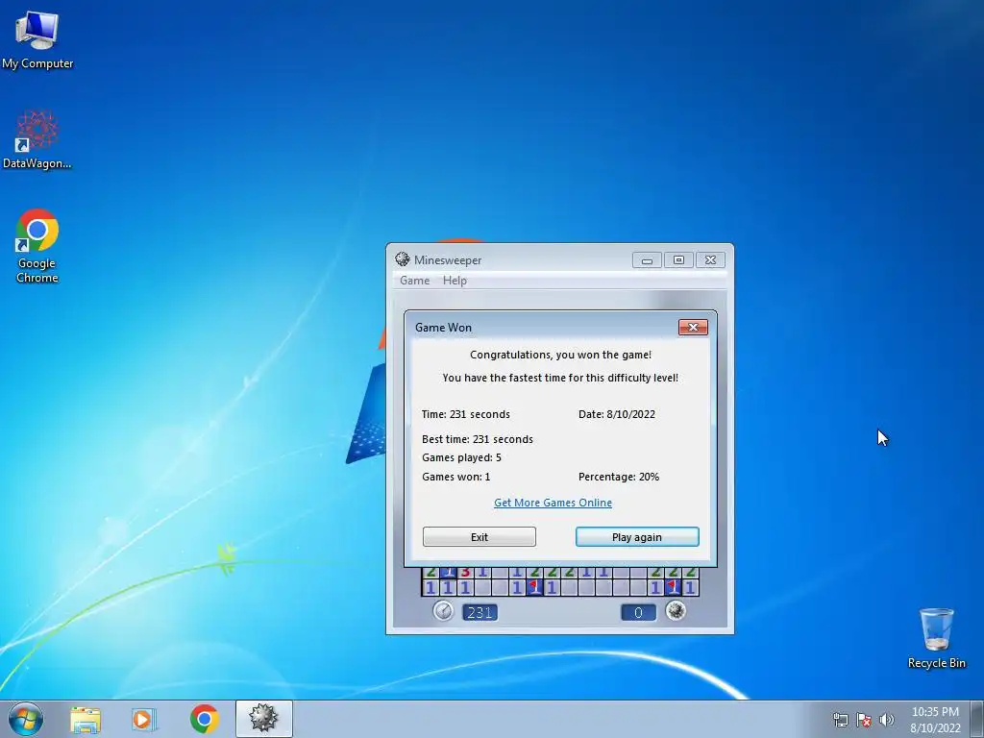Click the volume speaker icon
The width and height of the screenshot is (984, 738).
tap(886, 720)
